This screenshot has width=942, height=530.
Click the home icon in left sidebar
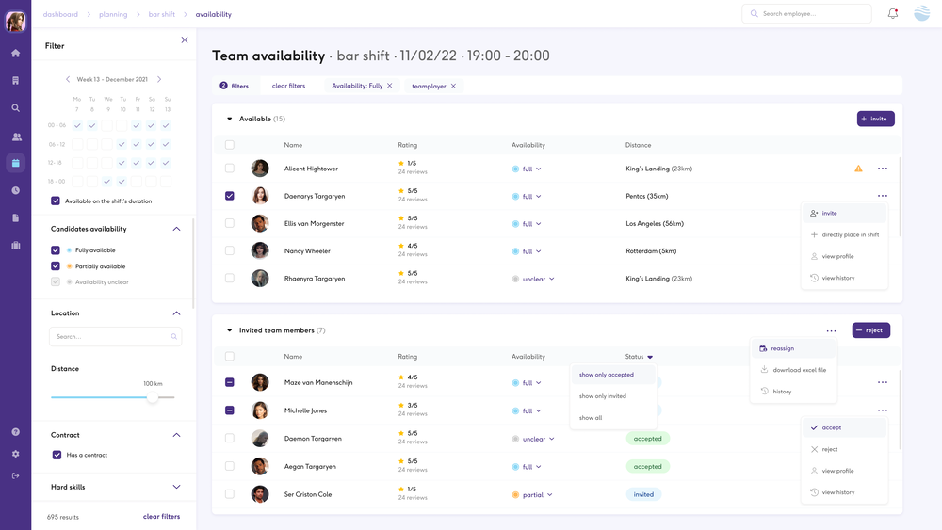pyautogui.click(x=15, y=54)
